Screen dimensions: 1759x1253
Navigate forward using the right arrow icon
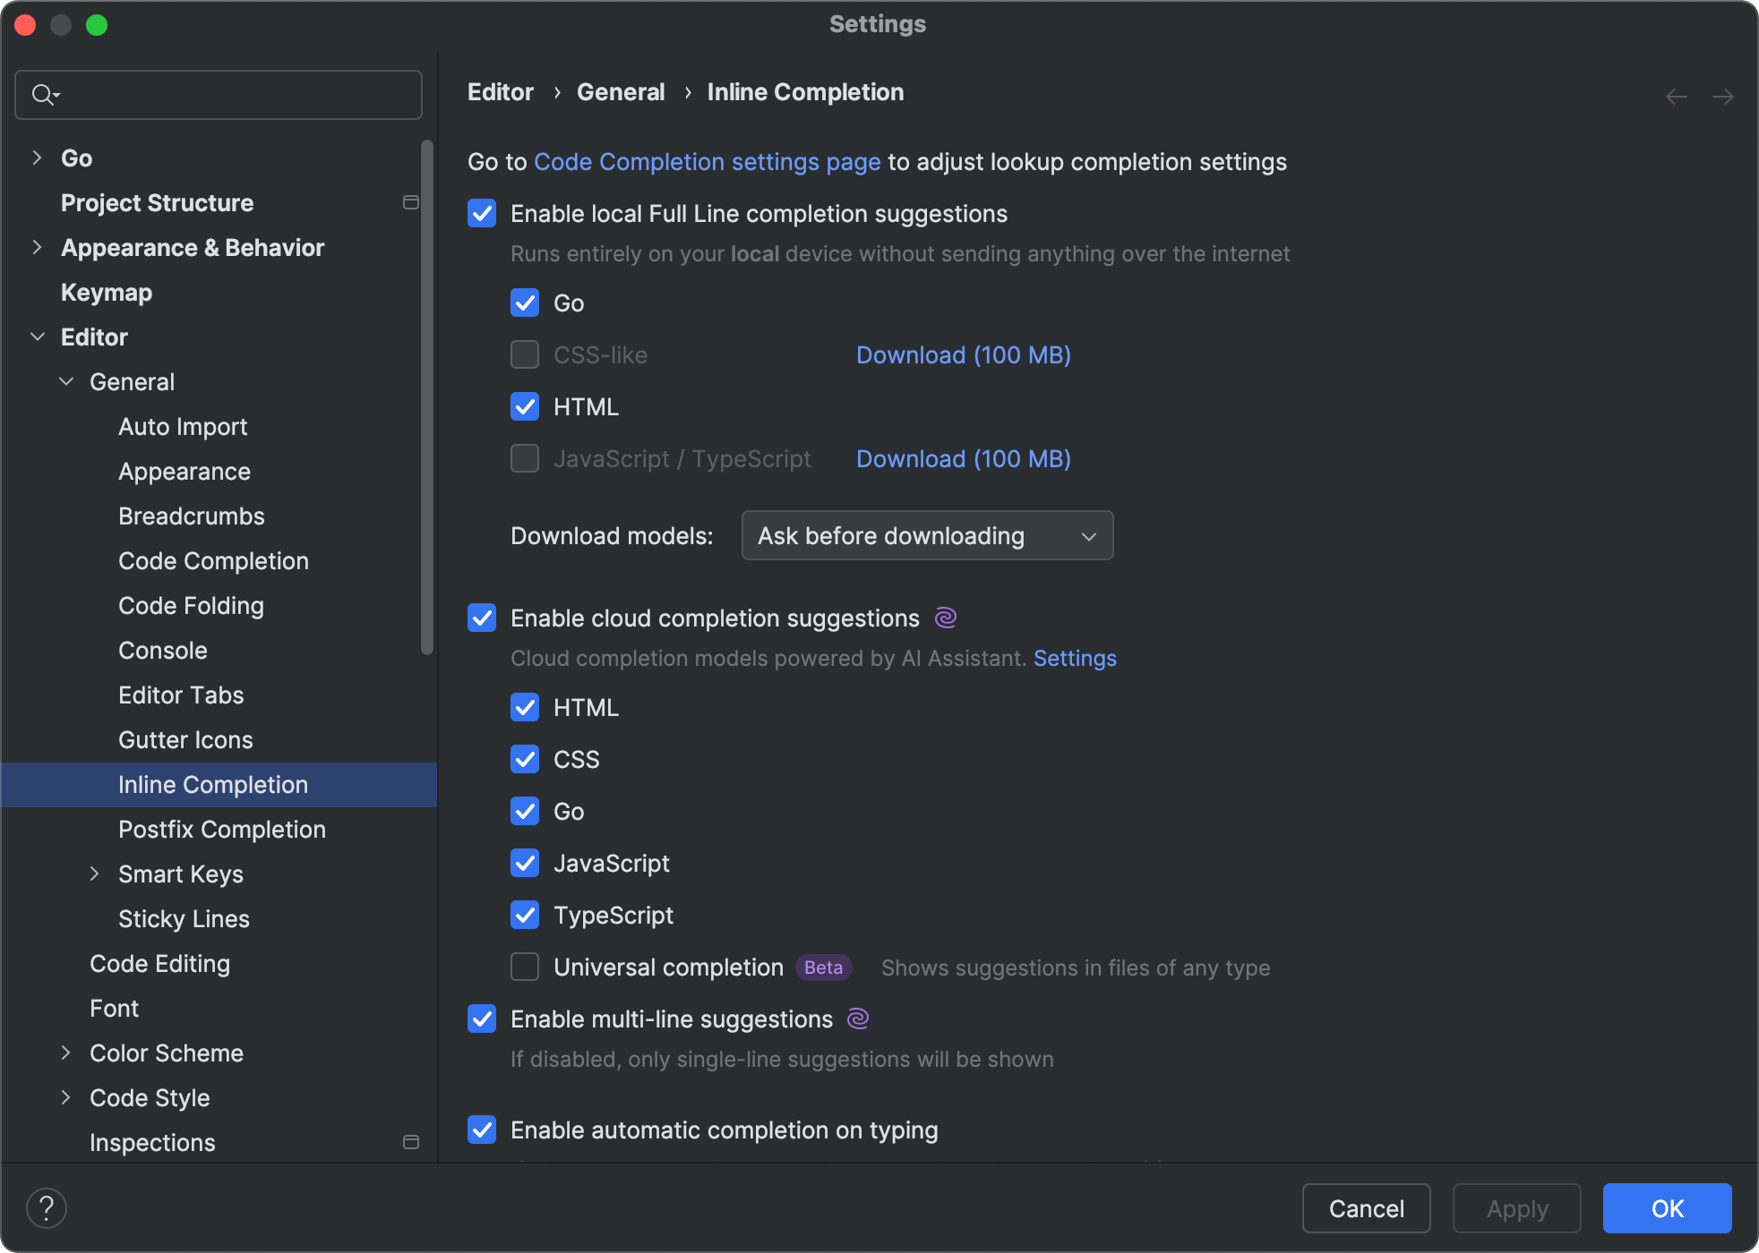tap(1724, 96)
